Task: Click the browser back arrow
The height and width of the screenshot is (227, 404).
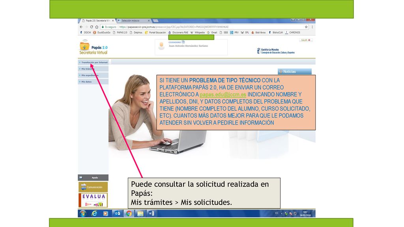Action: [x=81, y=27]
